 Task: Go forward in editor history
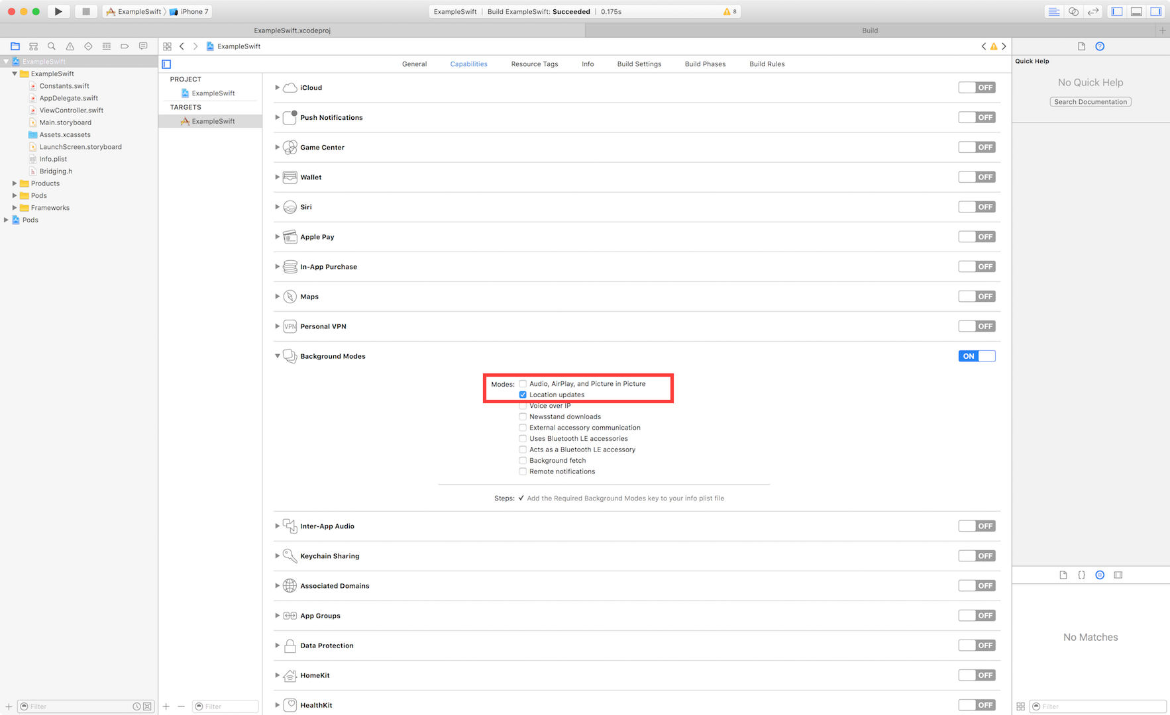point(195,46)
